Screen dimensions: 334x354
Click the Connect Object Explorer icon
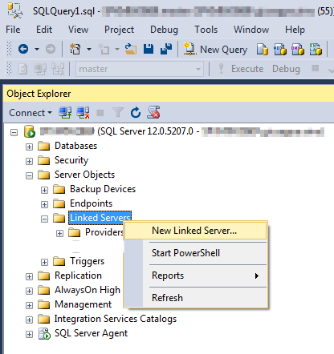tap(65, 113)
